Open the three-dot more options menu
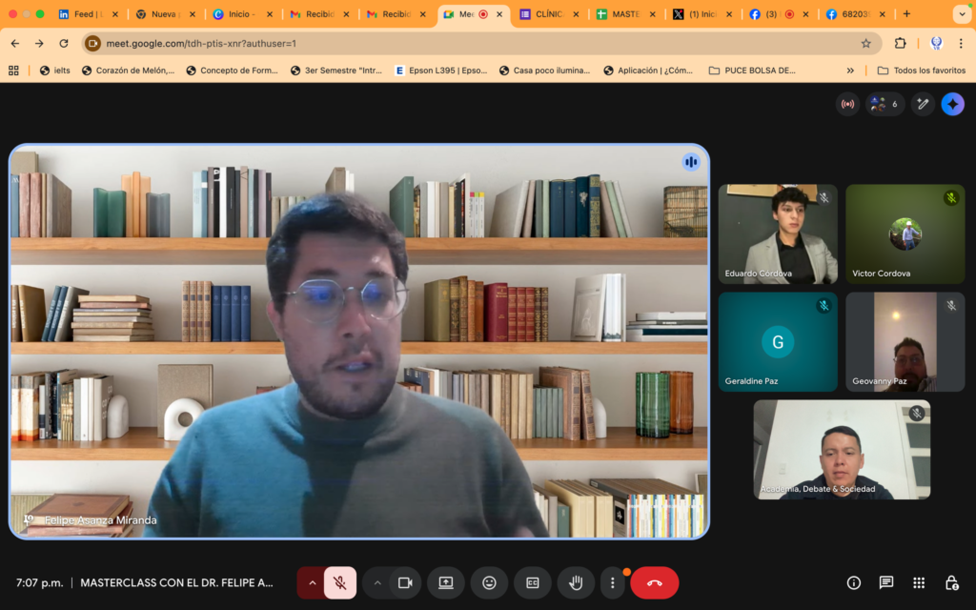 pos(612,582)
